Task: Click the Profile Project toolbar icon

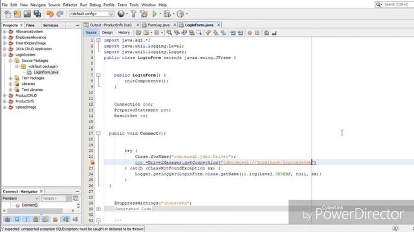Action: coord(180,14)
